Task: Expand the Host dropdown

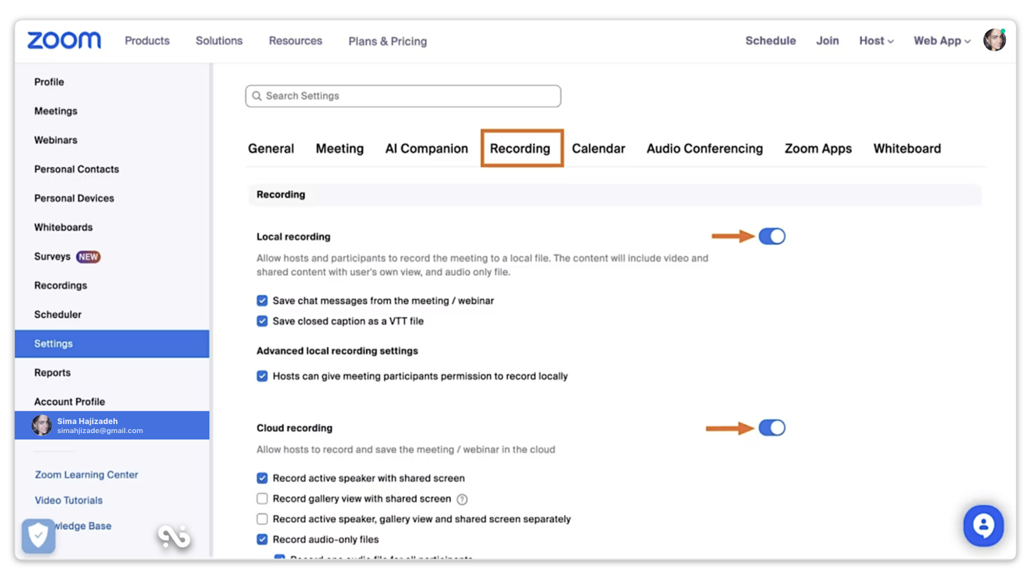Action: 876,41
